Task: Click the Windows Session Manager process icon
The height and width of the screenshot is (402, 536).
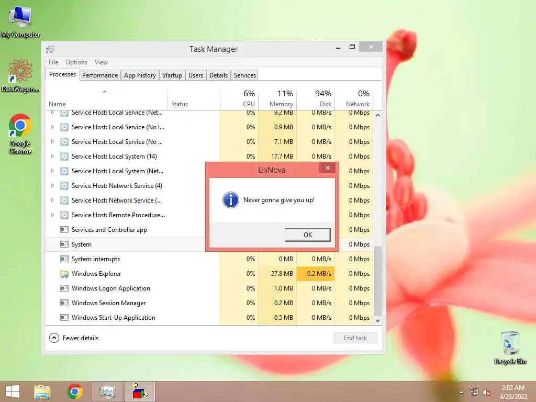Action: 64,303
